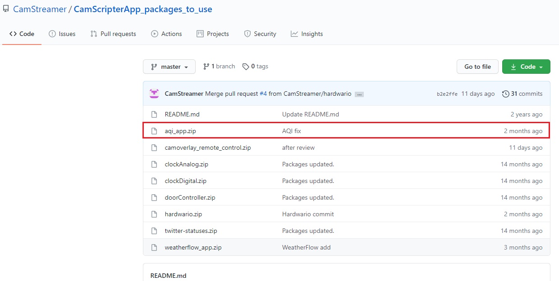Click the tag icon next to 0 tags
Viewport: 559px width, 281px height.
(246, 67)
